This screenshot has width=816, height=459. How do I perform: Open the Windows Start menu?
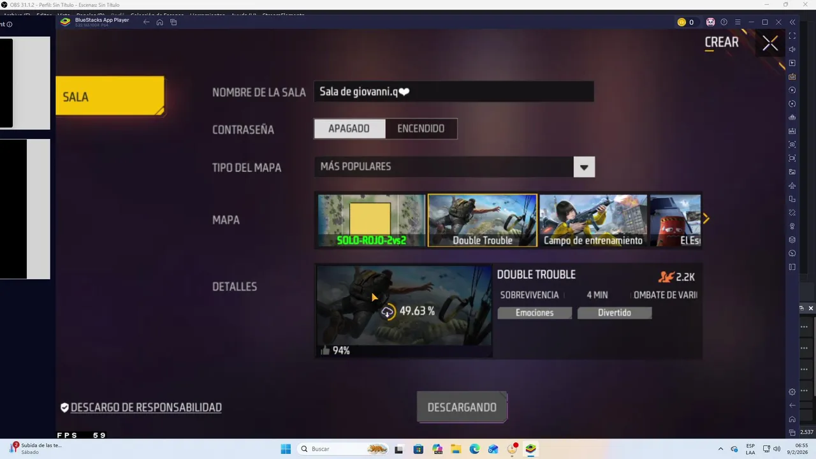coord(286,449)
